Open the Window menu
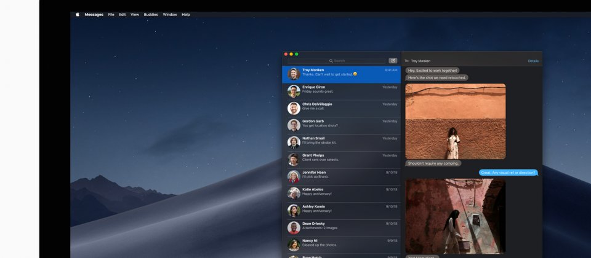The height and width of the screenshot is (258, 591). pos(170,15)
